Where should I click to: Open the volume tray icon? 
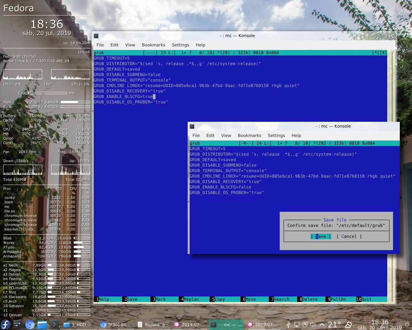click(313, 325)
